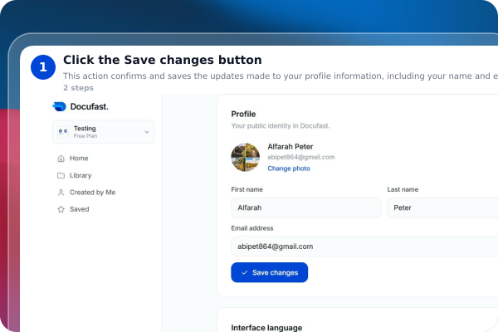Click the Created by Me person icon
Screen dimensions: 498x332
coord(61,193)
